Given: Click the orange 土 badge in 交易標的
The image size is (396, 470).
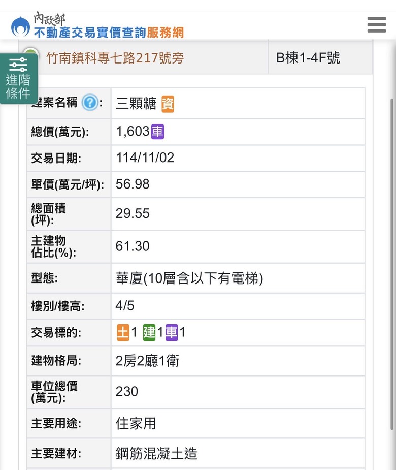Looking at the screenshot, I should [123, 333].
